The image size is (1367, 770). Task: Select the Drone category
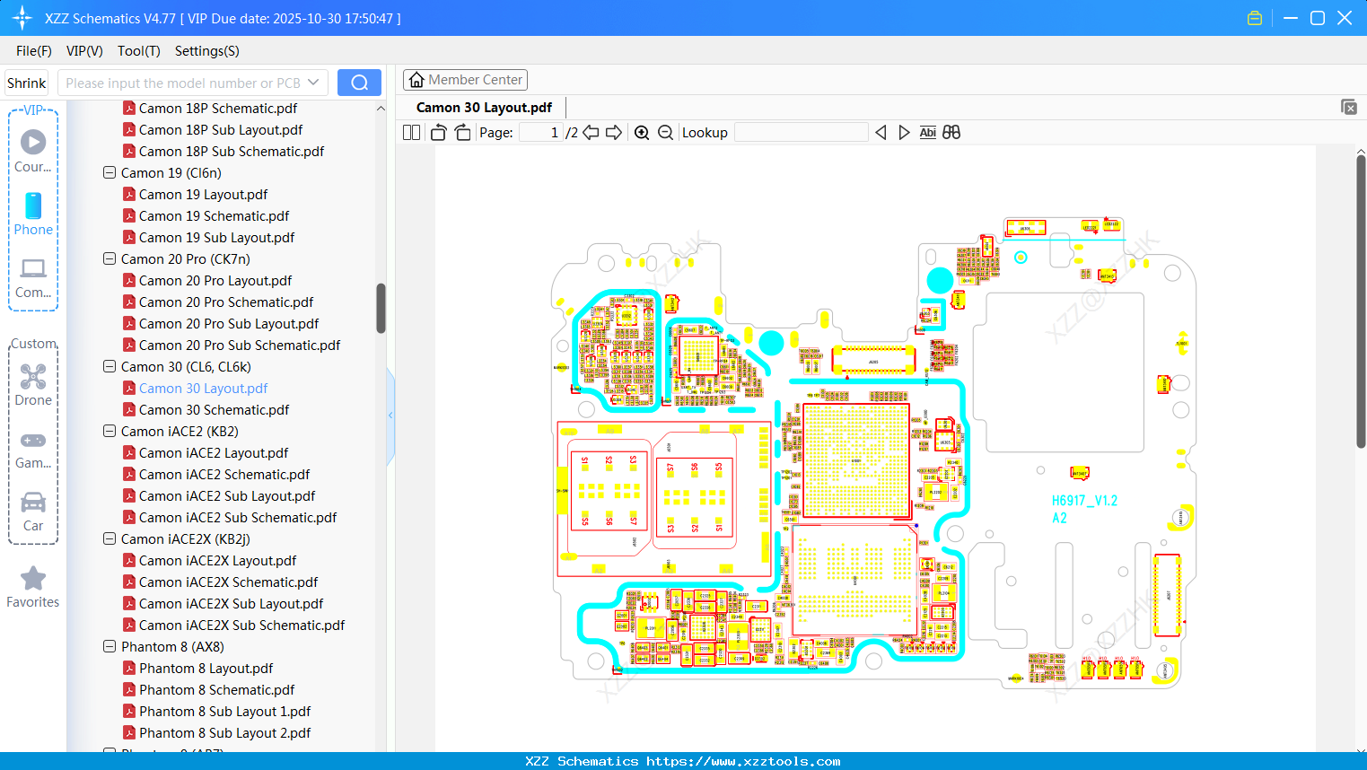click(33, 385)
